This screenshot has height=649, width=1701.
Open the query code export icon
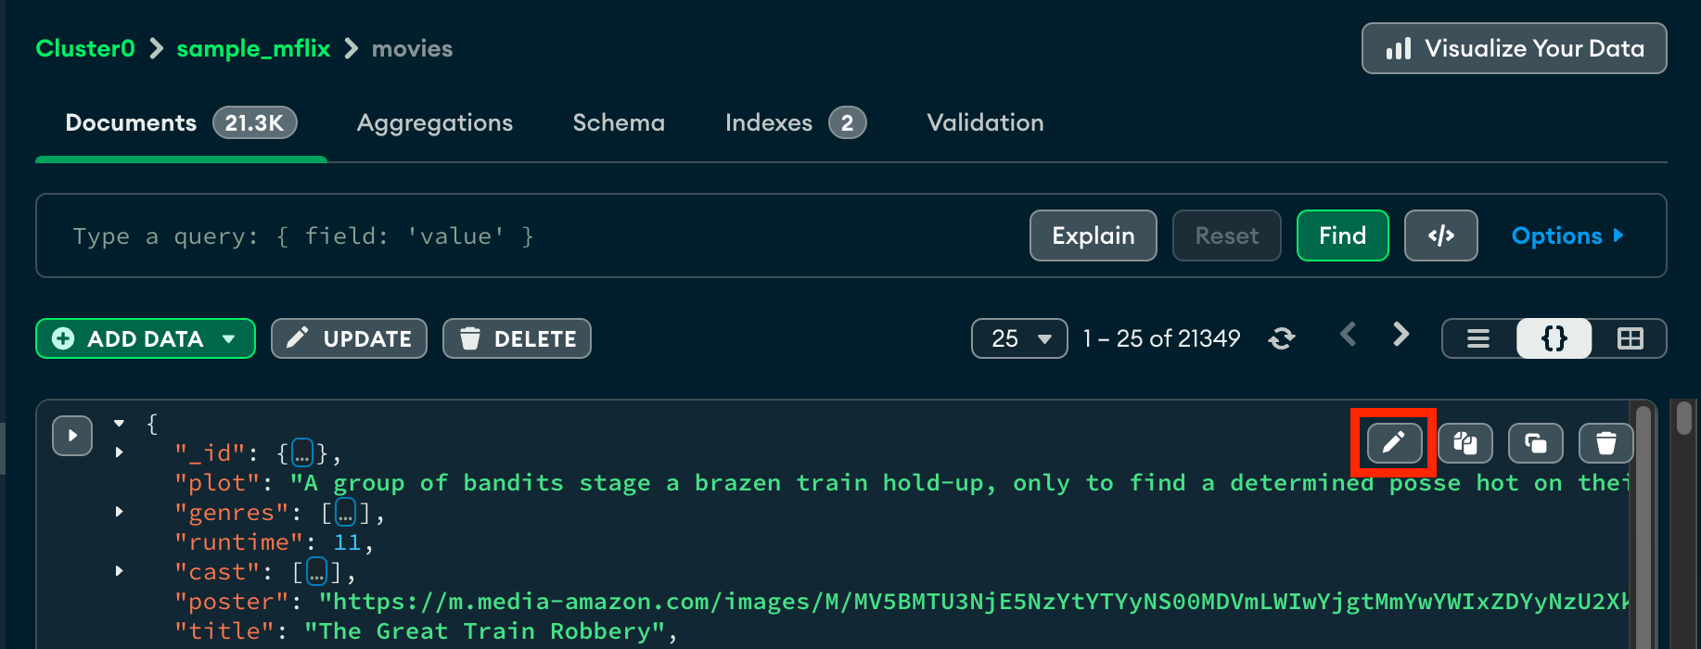(1440, 235)
